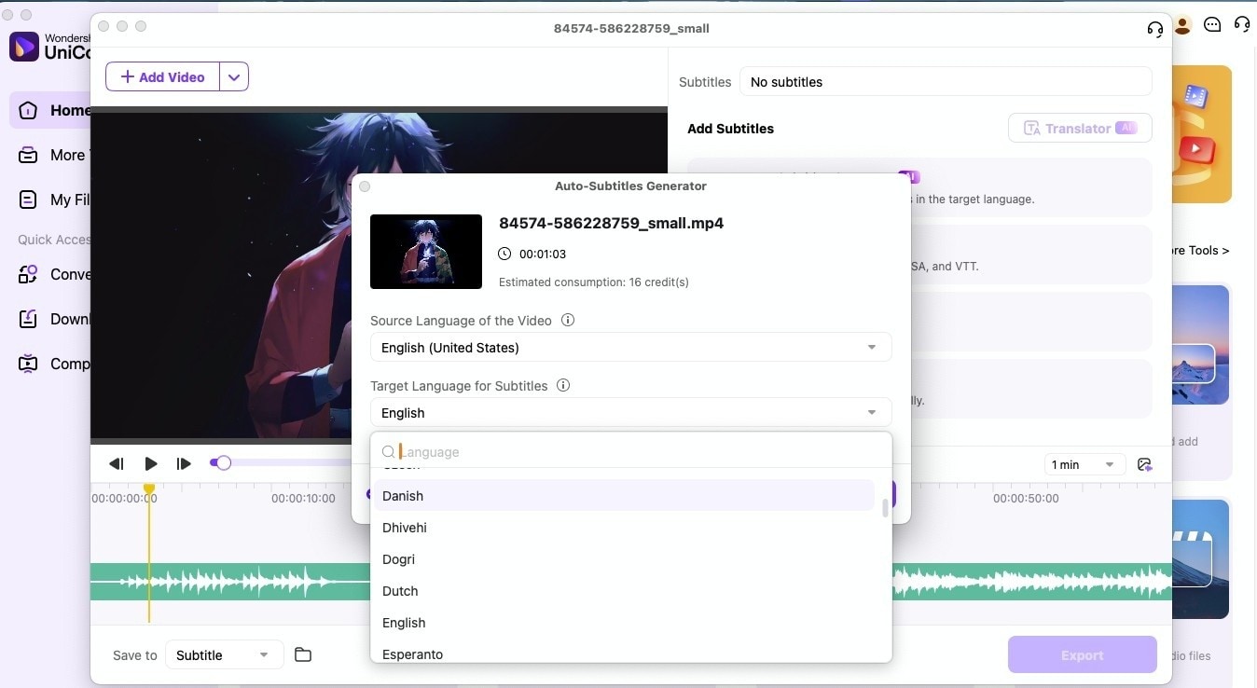This screenshot has height=688, width=1257.
Task: Click the support headset icon in subtitle editor title bar
Action: pyautogui.click(x=1155, y=29)
